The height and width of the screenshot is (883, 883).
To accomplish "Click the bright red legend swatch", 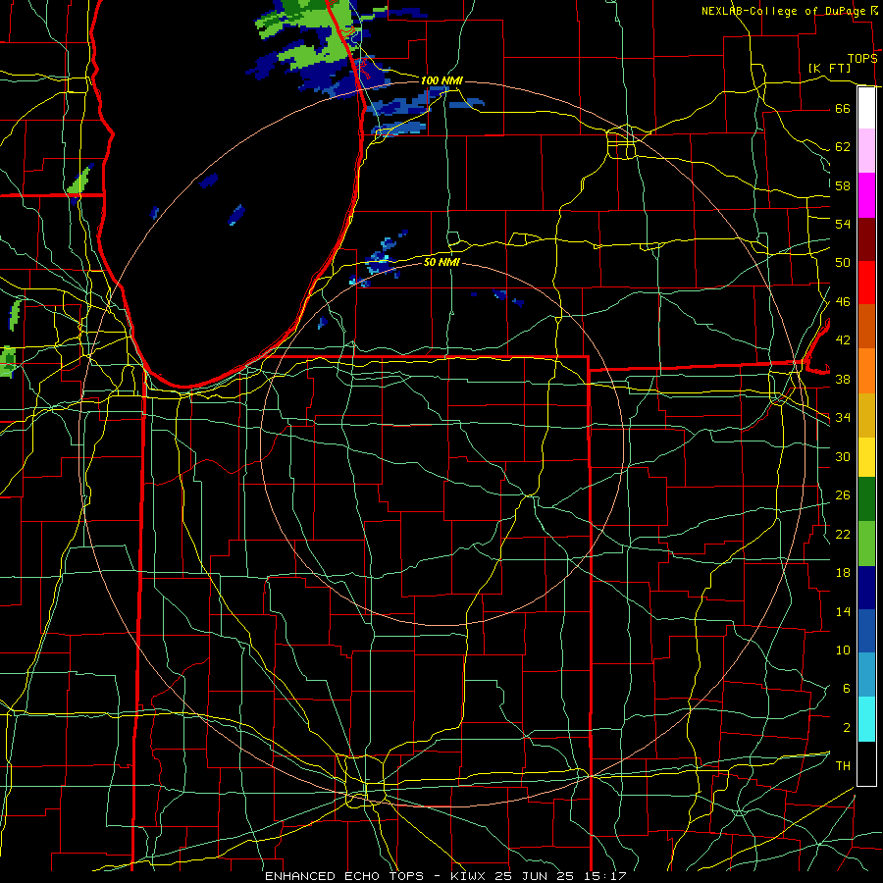I will [866, 283].
